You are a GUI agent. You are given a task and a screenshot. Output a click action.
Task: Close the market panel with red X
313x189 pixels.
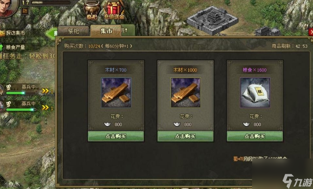(311, 32)
